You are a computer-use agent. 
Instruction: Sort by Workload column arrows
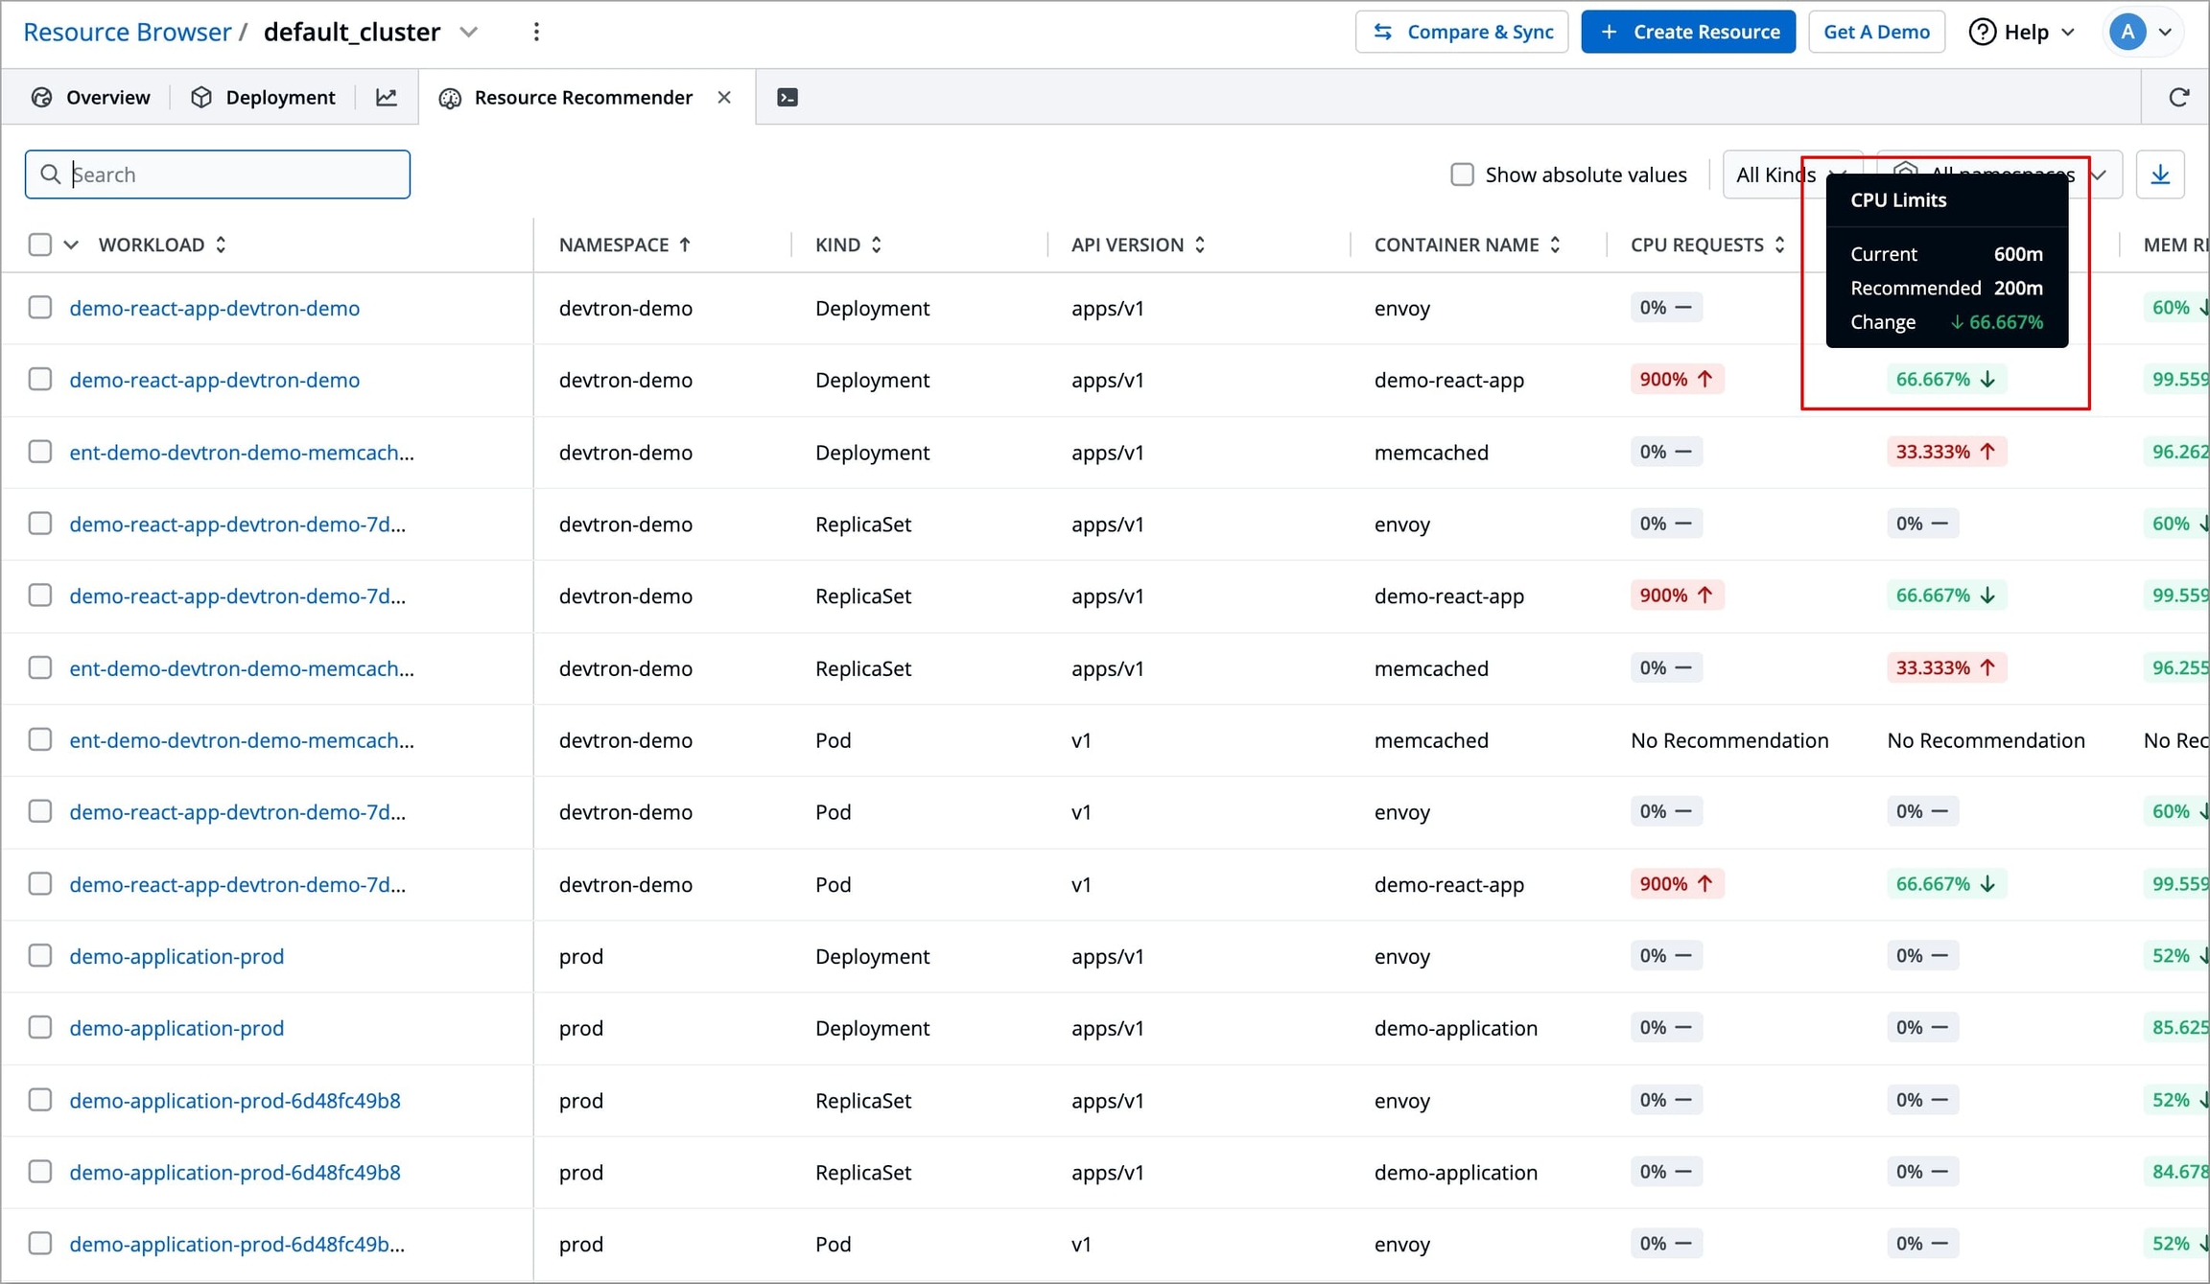point(221,245)
